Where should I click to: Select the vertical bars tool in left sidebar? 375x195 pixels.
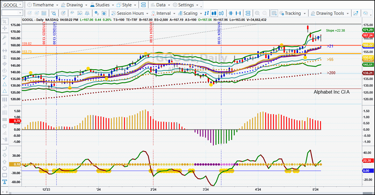pyautogui.click(x=5, y=99)
